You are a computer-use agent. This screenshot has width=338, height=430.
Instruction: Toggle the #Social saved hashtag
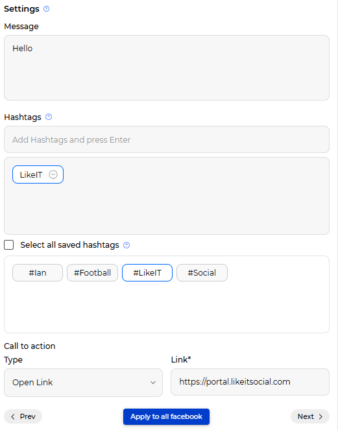click(202, 272)
